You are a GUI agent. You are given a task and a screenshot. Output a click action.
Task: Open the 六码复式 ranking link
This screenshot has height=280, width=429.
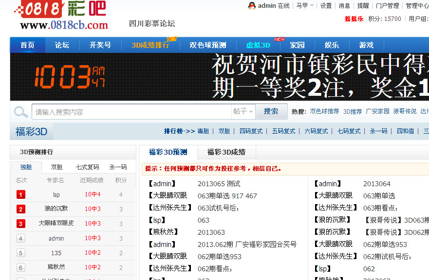pos(317,131)
